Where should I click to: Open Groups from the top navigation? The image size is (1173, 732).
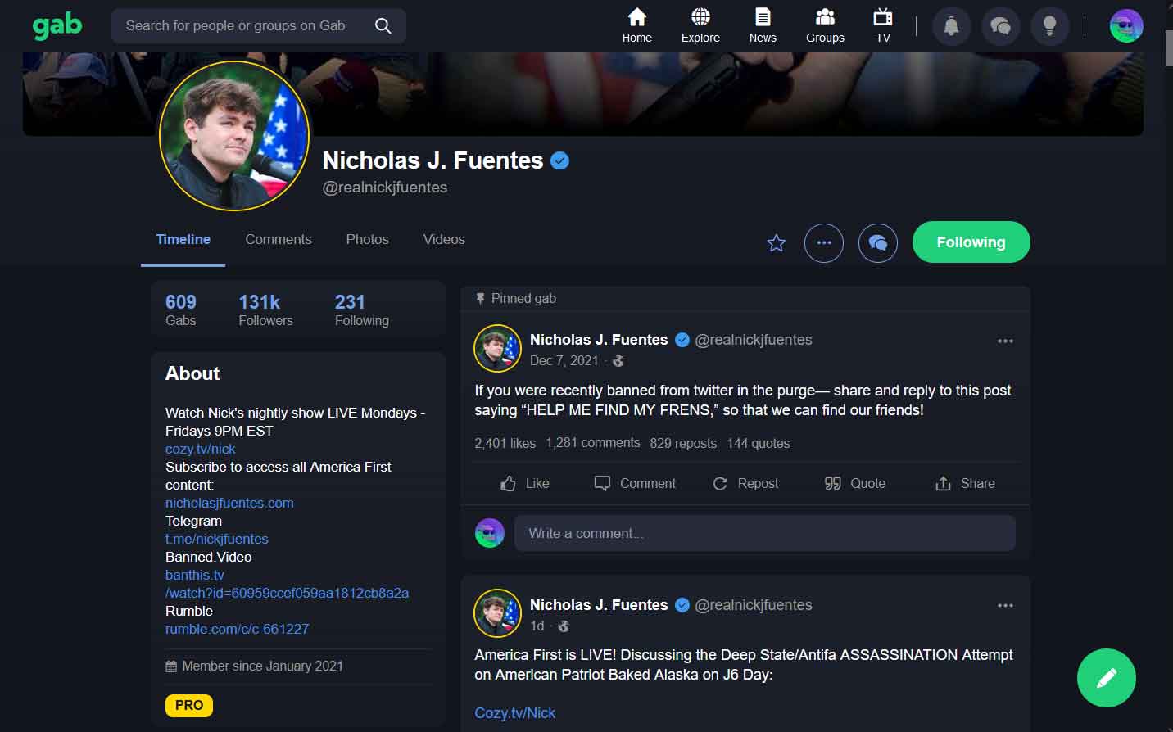click(825, 26)
